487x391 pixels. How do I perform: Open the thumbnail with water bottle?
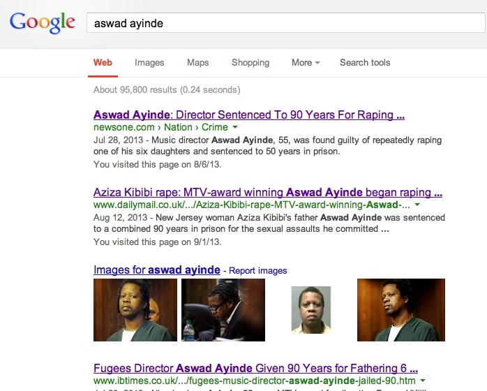(223, 310)
